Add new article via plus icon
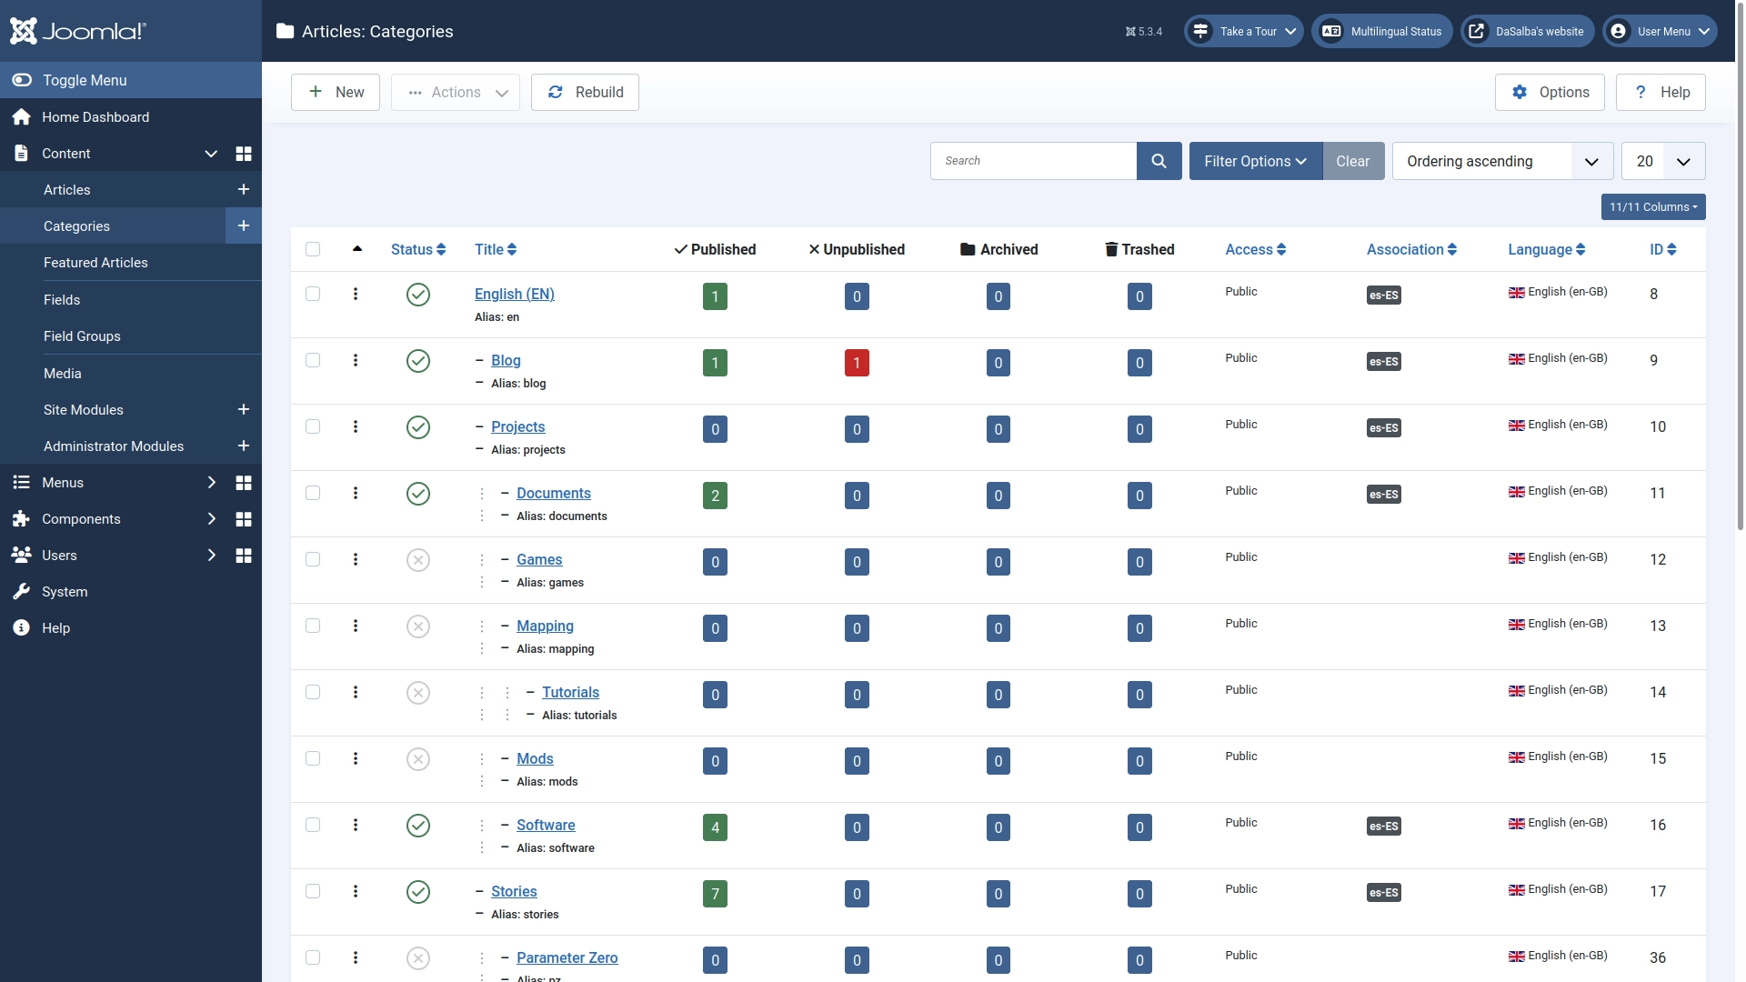This screenshot has width=1746, height=982. pyautogui.click(x=243, y=189)
